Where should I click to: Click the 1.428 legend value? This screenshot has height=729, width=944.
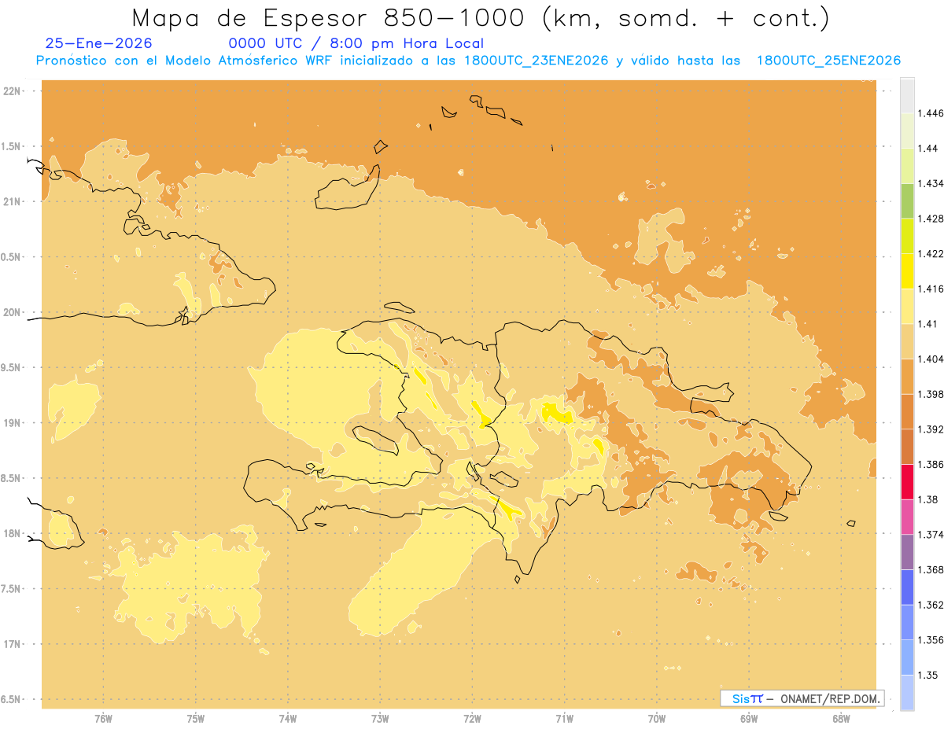(x=929, y=219)
